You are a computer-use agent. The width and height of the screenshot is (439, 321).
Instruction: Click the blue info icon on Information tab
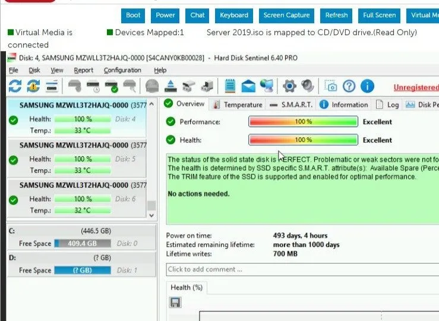pos(324,104)
